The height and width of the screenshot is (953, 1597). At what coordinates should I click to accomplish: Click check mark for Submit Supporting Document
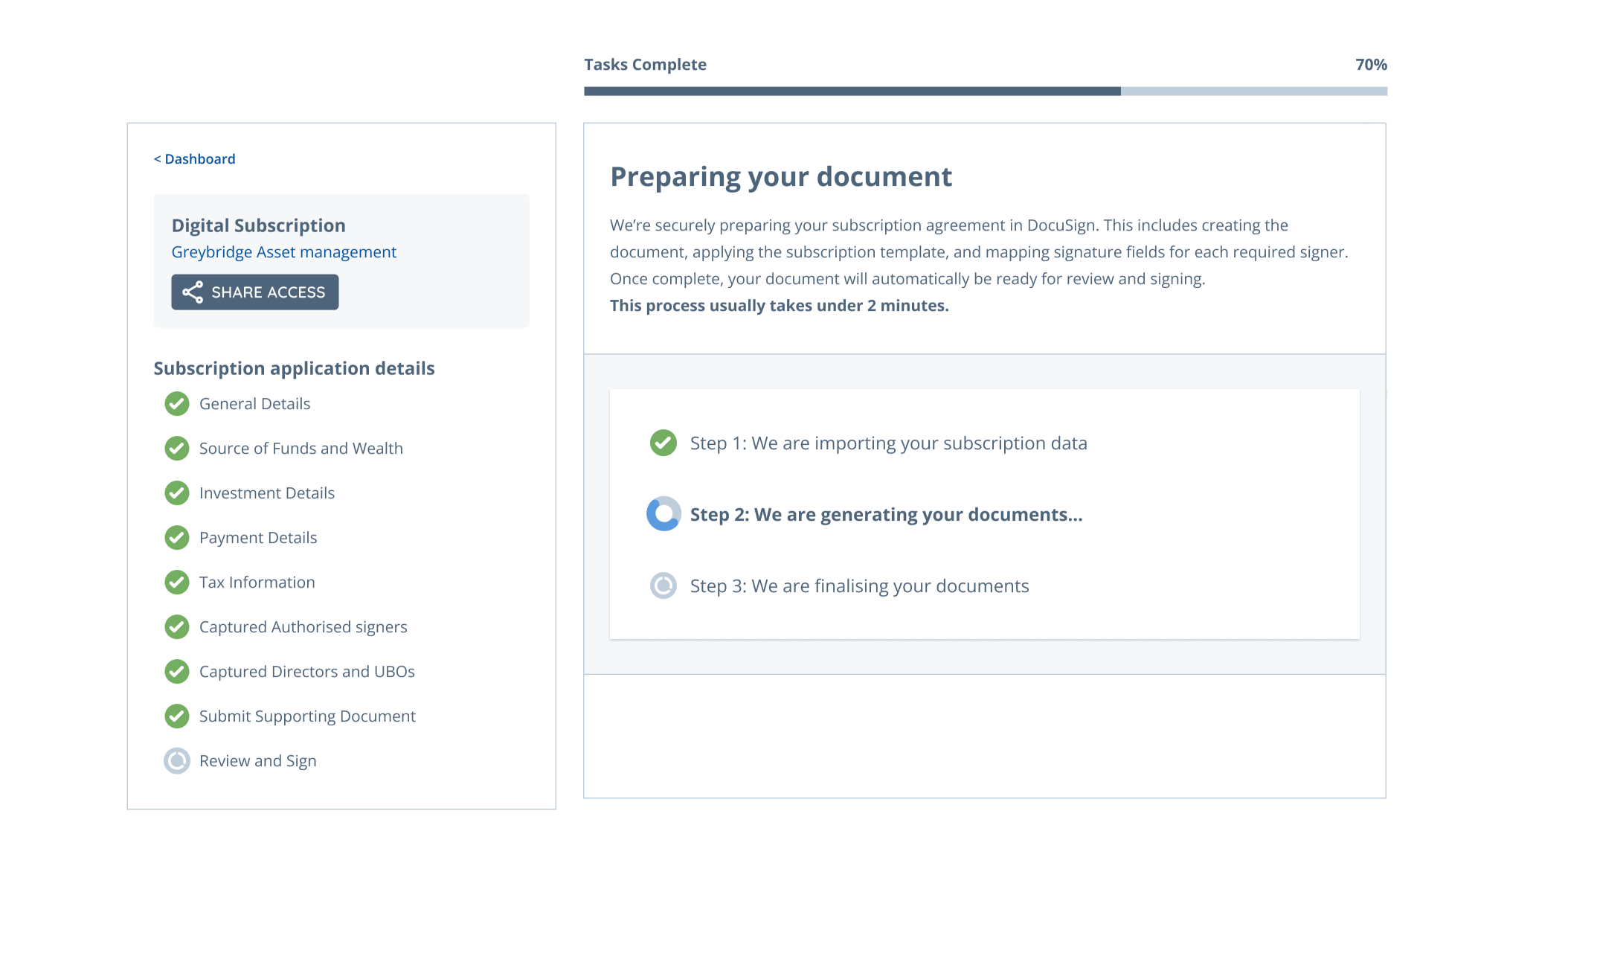[x=177, y=716]
